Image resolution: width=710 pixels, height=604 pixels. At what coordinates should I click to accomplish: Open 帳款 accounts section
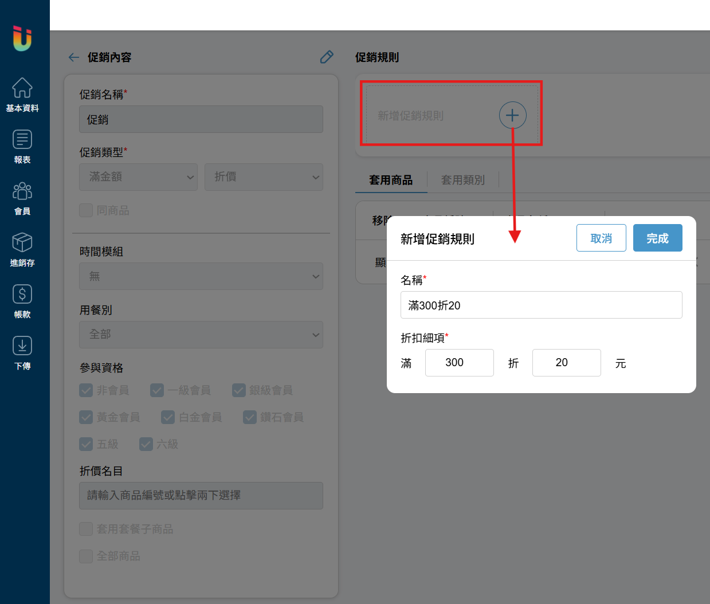tap(22, 301)
